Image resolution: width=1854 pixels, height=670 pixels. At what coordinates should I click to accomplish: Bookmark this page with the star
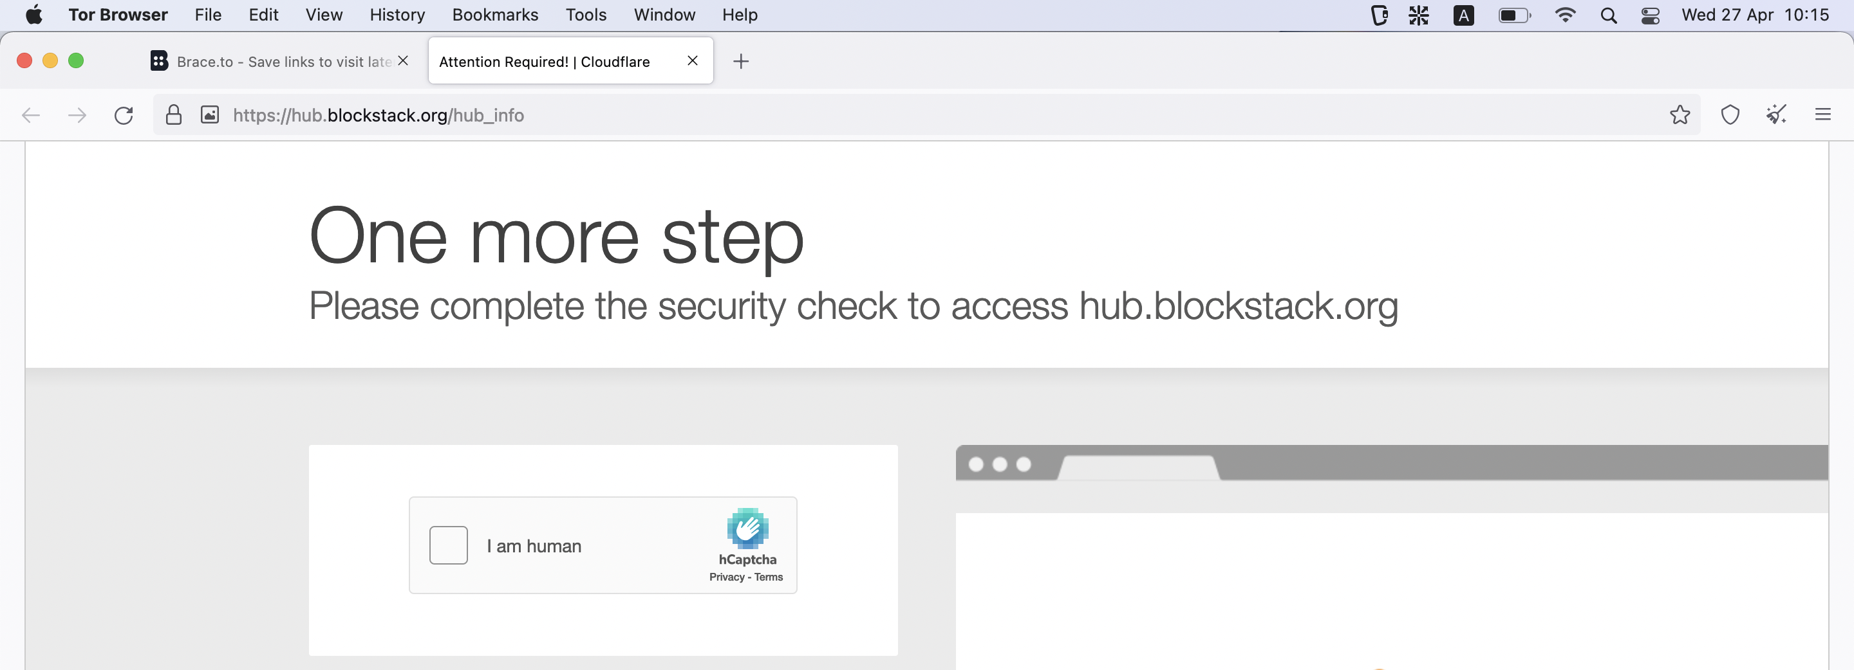click(1679, 114)
